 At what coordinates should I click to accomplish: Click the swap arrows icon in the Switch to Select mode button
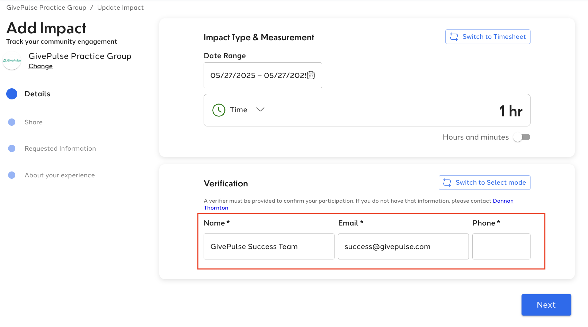point(447,183)
